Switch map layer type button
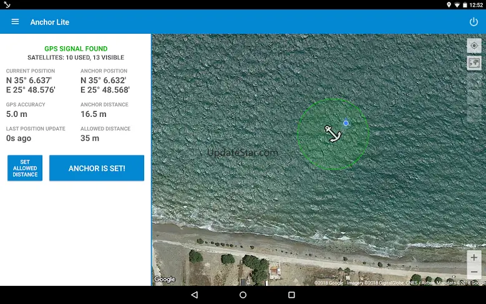This screenshot has height=304, width=486. pos(474,63)
